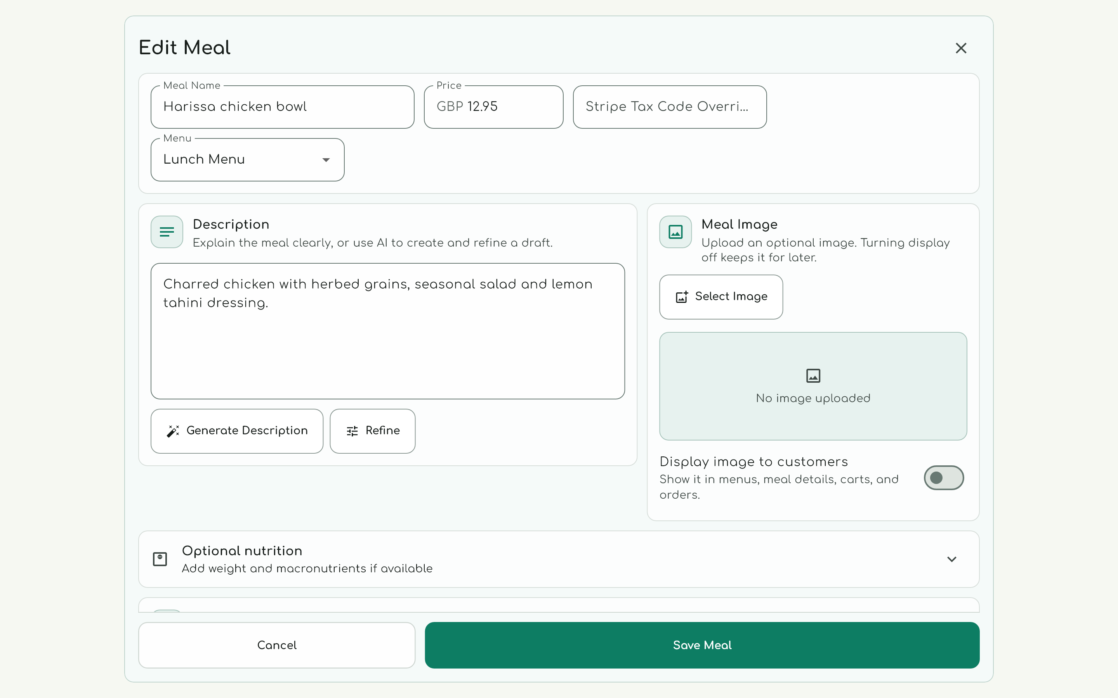Image resolution: width=1118 pixels, height=698 pixels.
Task: Click the Meal Image section icon
Action: pos(675,232)
